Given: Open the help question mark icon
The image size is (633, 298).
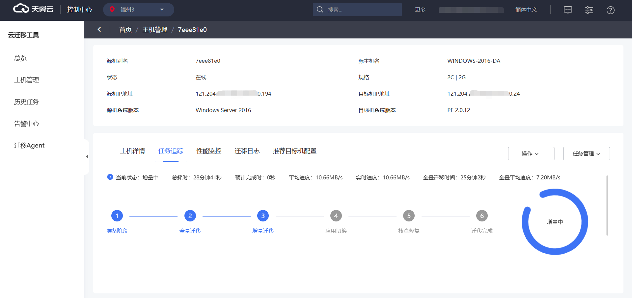Looking at the screenshot, I should click(611, 10).
